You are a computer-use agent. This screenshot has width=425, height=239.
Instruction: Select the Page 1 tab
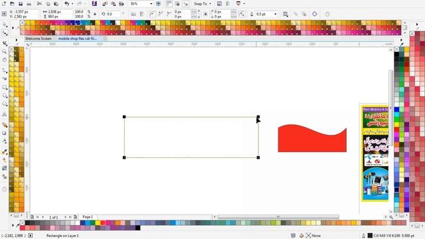pos(88,217)
